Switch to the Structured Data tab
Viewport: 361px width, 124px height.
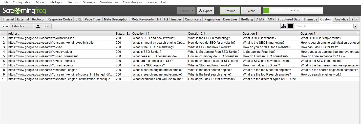[289, 19]
